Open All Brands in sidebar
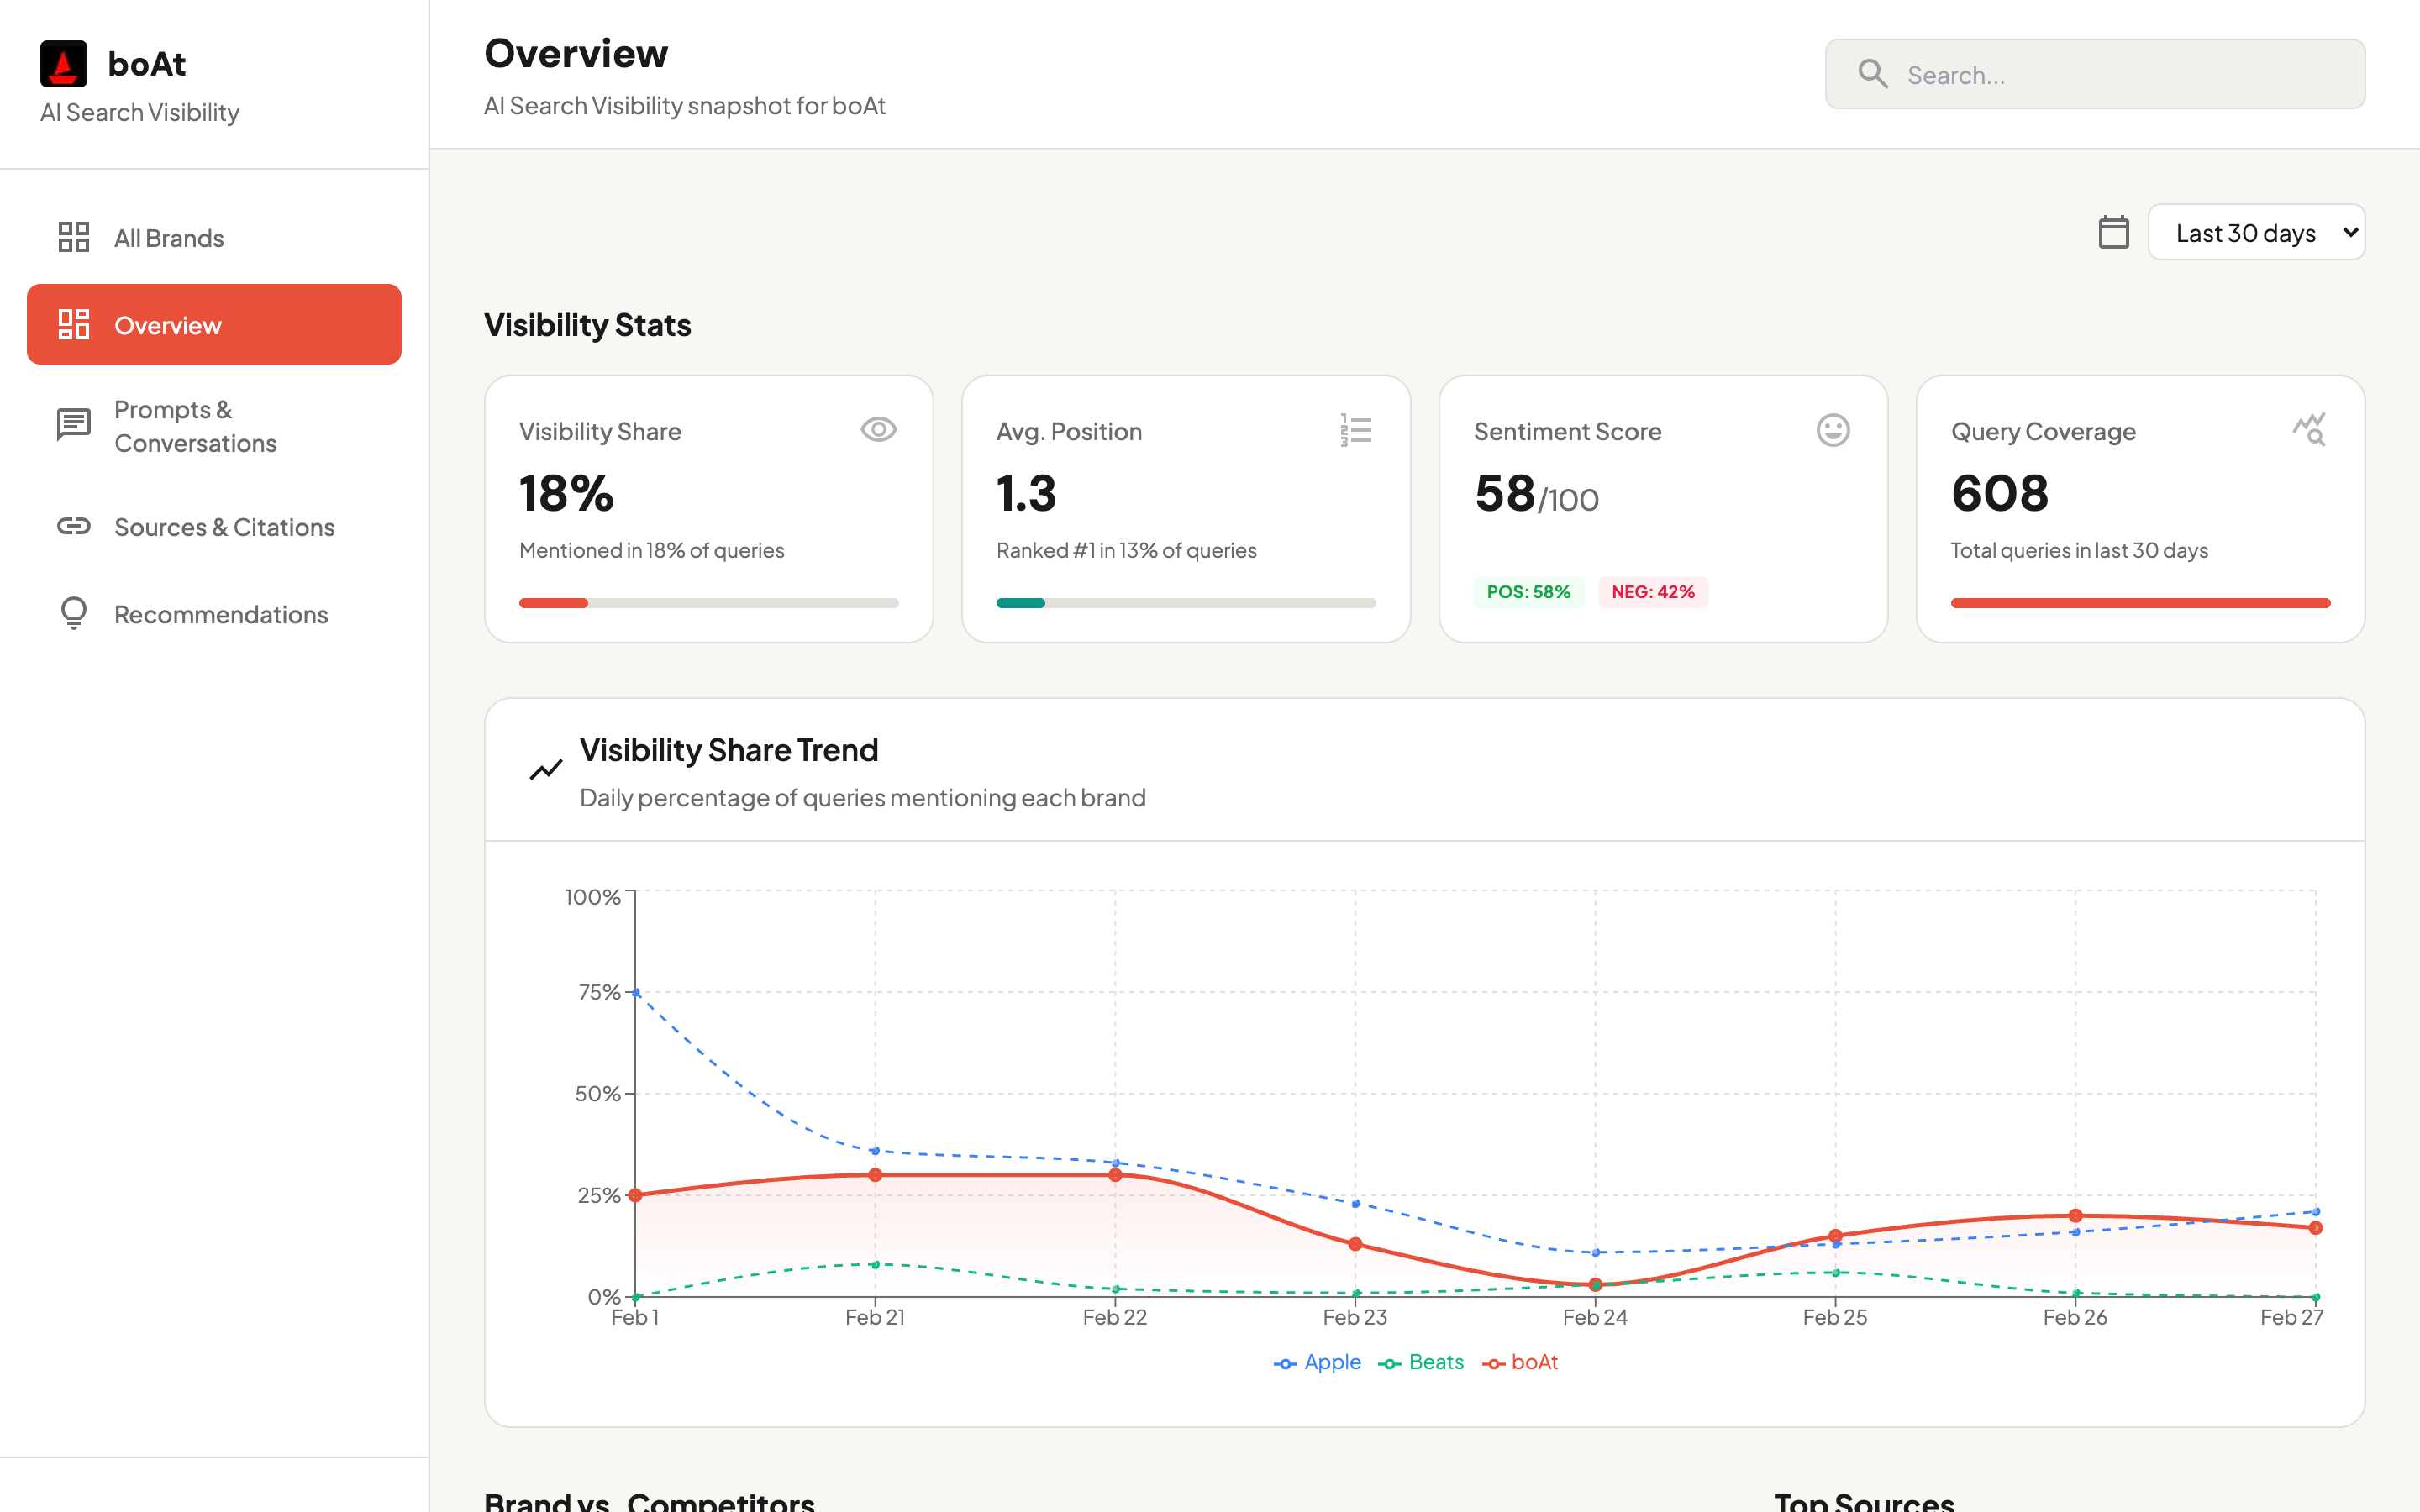Image resolution: width=2420 pixels, height=1512 pixels. coord(168,238)
